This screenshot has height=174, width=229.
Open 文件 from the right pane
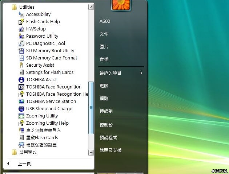[x=104, y=34]
